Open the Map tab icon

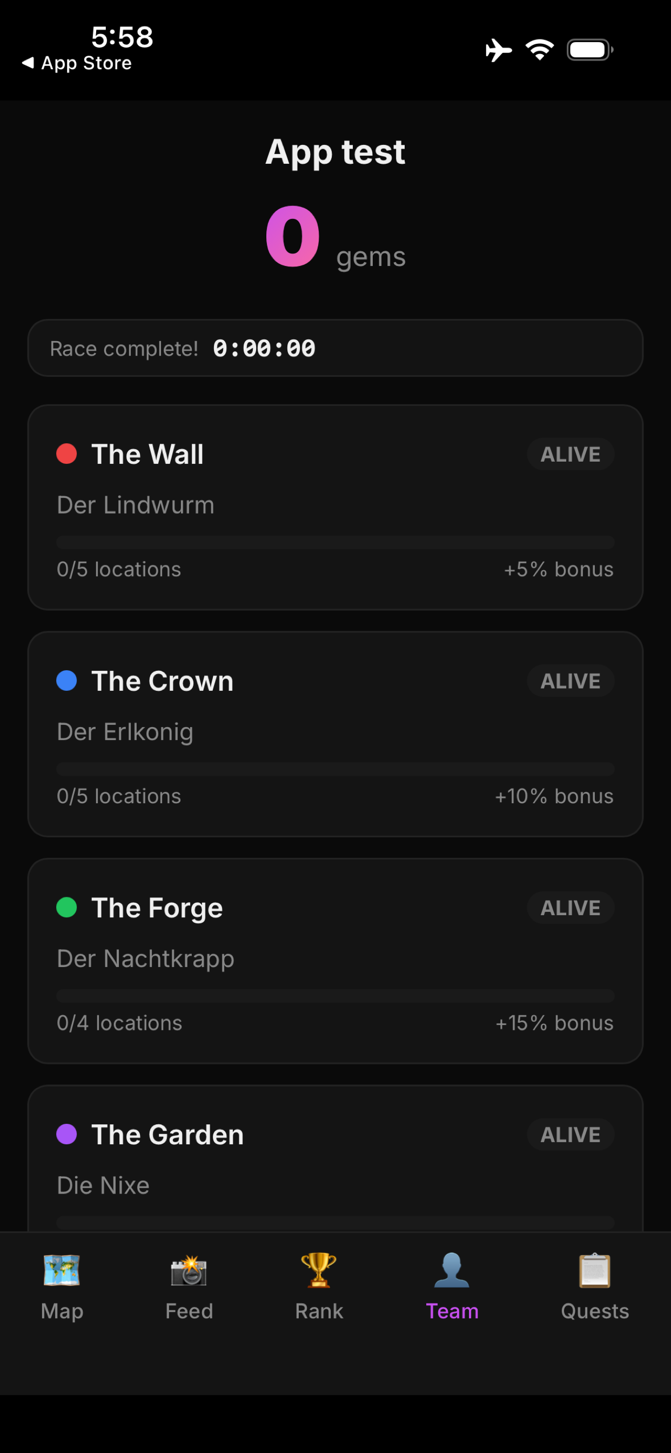pos(62,1270)
